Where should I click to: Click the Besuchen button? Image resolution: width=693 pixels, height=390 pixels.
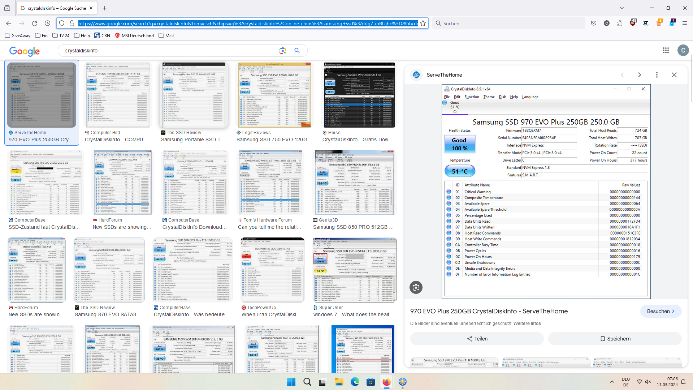pyautogui.click(x=661, y=311)
